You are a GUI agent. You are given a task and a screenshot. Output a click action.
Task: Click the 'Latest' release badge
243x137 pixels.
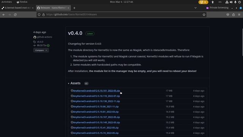(x=90, y=33)
